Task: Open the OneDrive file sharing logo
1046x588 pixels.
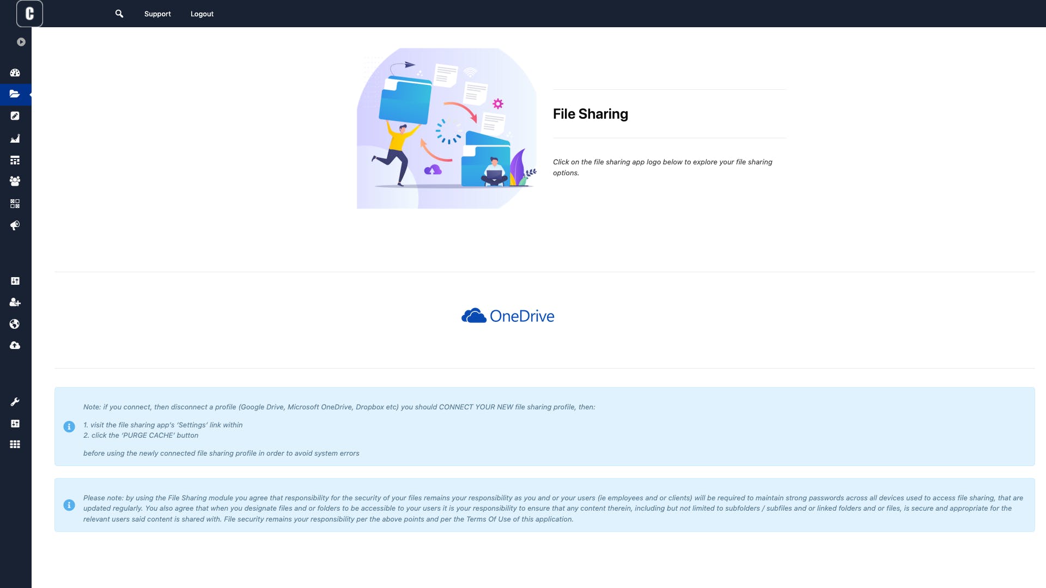Action: 508,316
